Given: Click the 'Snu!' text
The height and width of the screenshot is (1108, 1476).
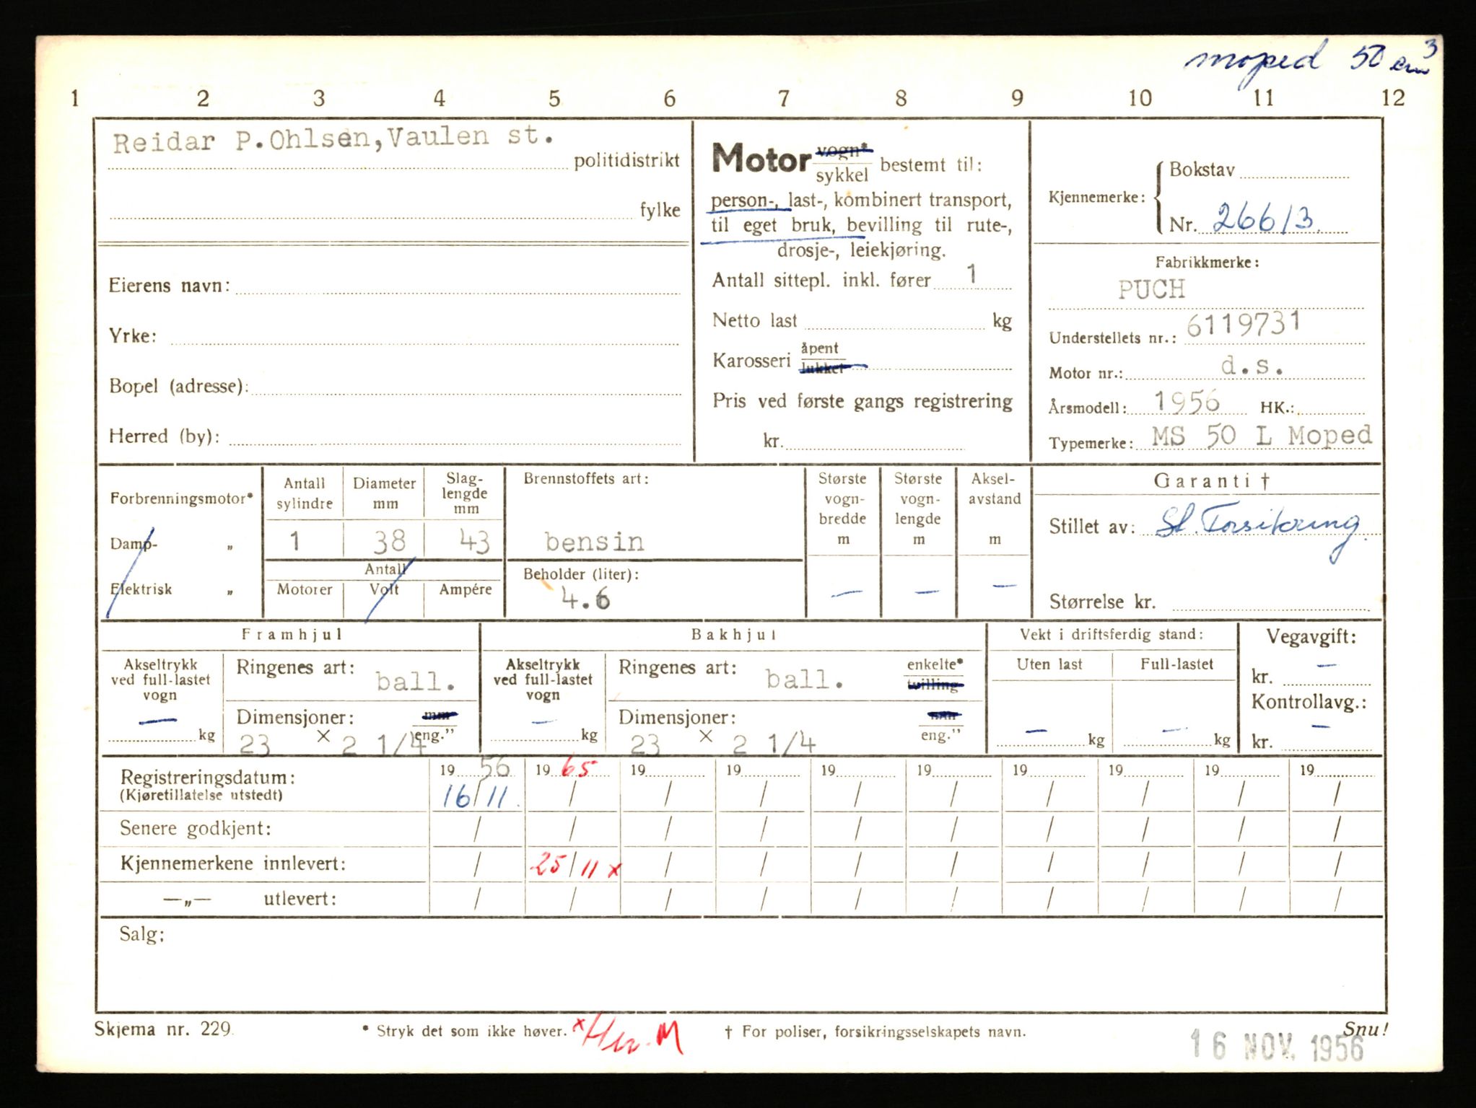Looking at the screenshot, I should click(1365, 1029).
